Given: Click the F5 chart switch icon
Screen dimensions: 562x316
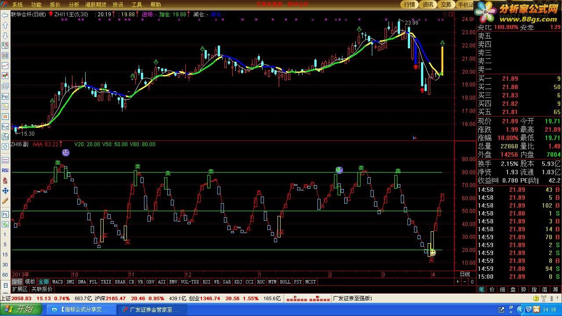Looking at the screenshot, I should (5, 215).
